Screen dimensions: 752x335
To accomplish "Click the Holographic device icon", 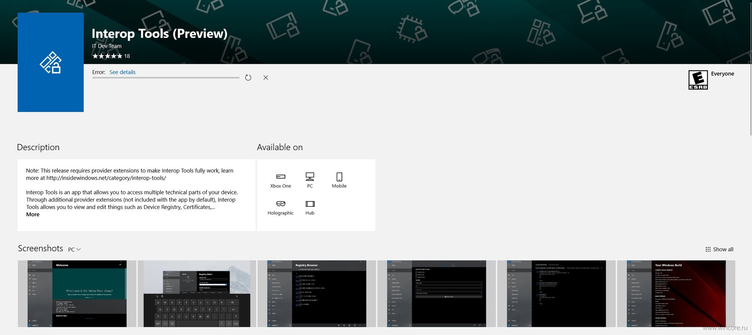I will tap(281, 204).
